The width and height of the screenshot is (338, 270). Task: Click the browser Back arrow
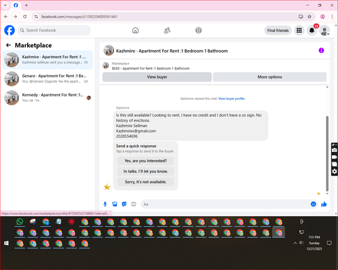pyautogui.click(x=6, y=17)
